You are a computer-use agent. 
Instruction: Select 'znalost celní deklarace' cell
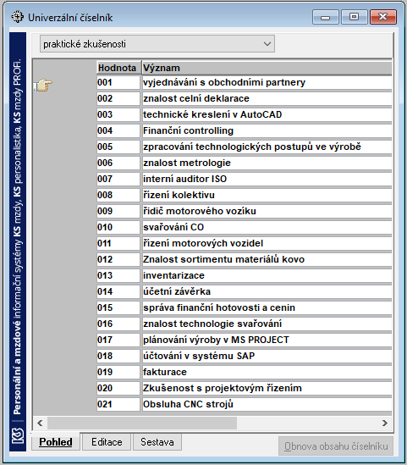(267, 98)
